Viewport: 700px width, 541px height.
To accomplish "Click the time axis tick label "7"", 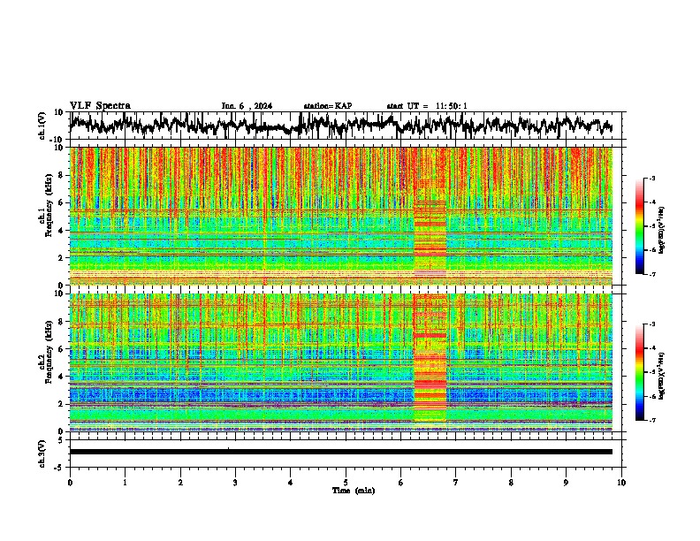I will [x=456, y=483].
